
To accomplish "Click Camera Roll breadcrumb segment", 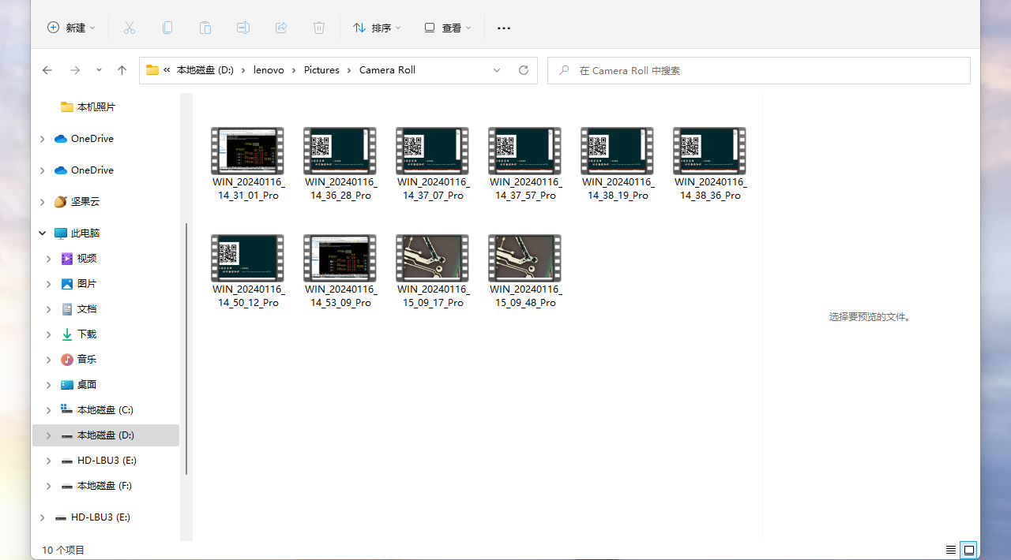I will tap(387, 70).
